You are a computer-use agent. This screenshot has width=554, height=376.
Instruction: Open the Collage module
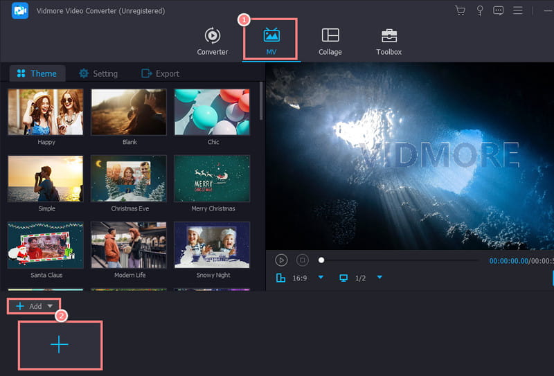point(330,41)
